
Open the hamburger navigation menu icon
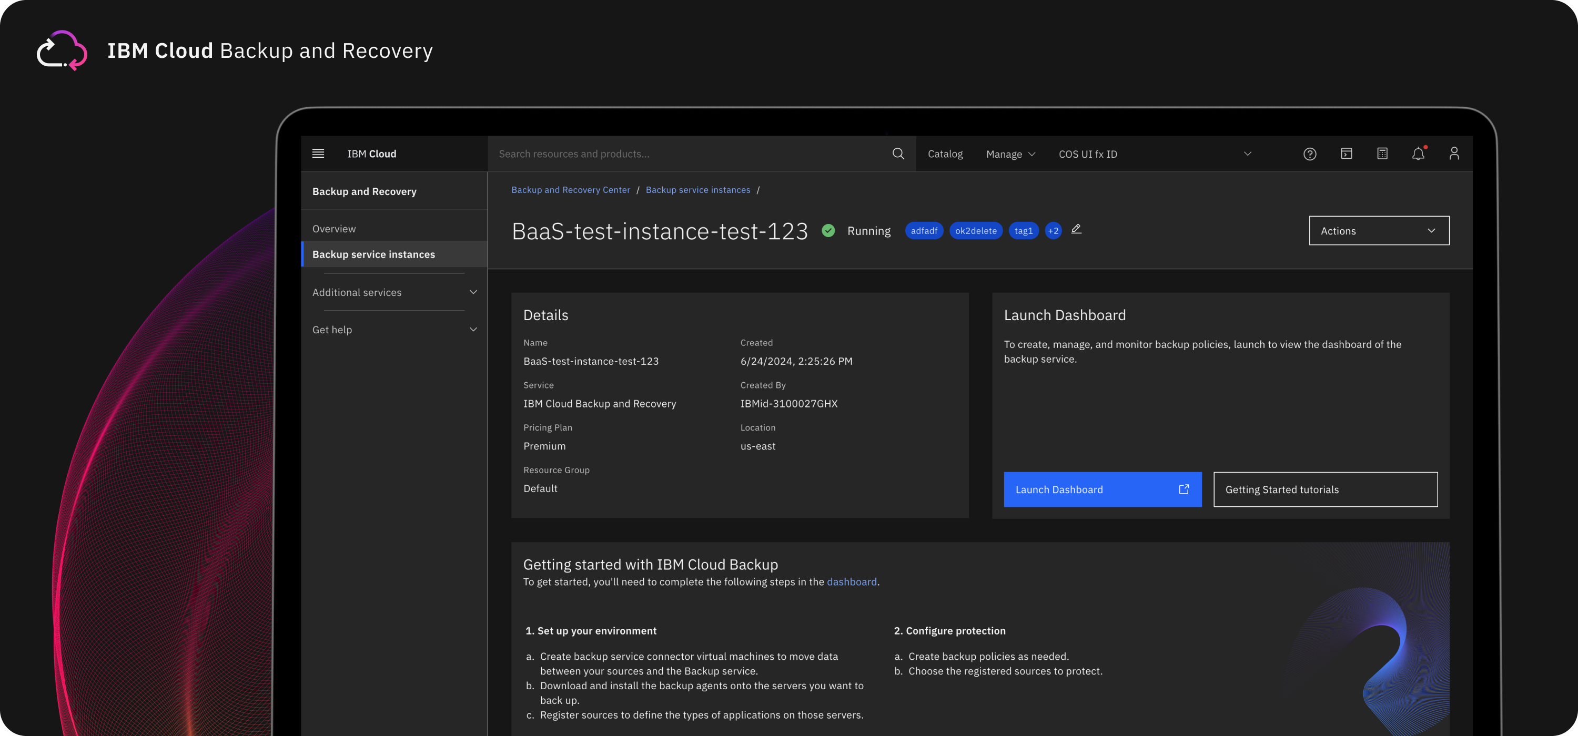[318, 154]
